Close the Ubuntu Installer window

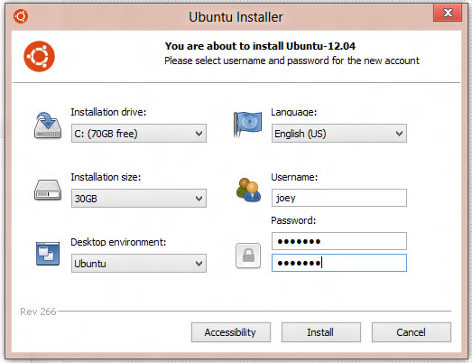(x=448, y=13)
